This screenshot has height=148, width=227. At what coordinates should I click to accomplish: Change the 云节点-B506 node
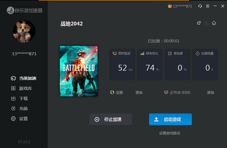[211, 93]
